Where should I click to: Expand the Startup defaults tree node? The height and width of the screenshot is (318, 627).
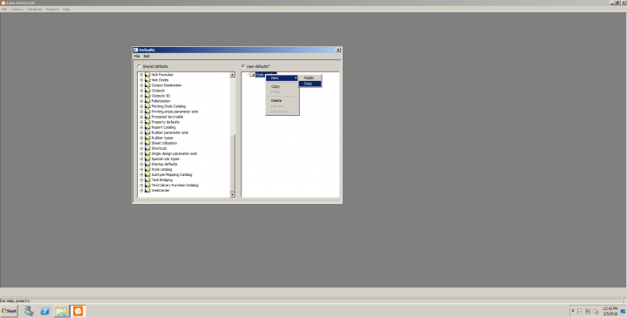(141, 164)
